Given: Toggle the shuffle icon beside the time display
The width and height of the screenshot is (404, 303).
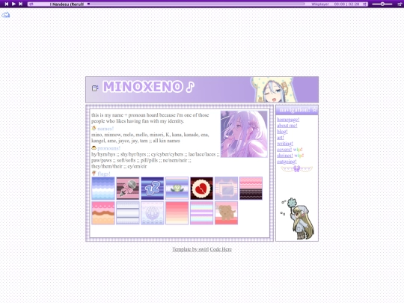Looking at the screenshot, I should tap(364, 4).
